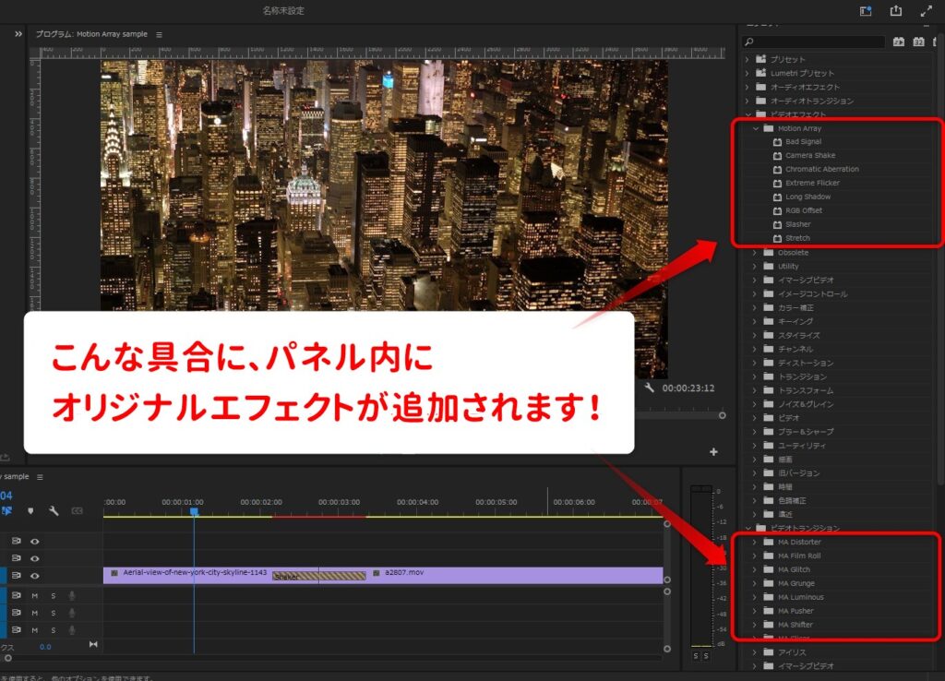Viewport: 945px width, 681px height.
Task: Click the 32-bit color filter icon in Effects panel
Action: click(x=918, y=42)
